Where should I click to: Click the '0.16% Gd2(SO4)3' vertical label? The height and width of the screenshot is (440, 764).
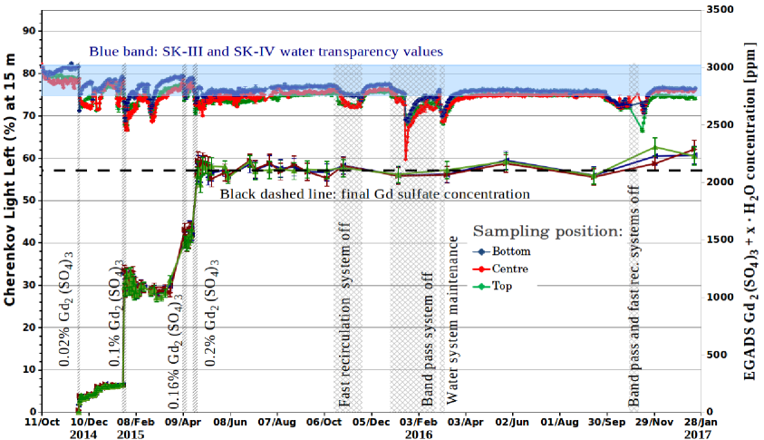pos(175,351)
